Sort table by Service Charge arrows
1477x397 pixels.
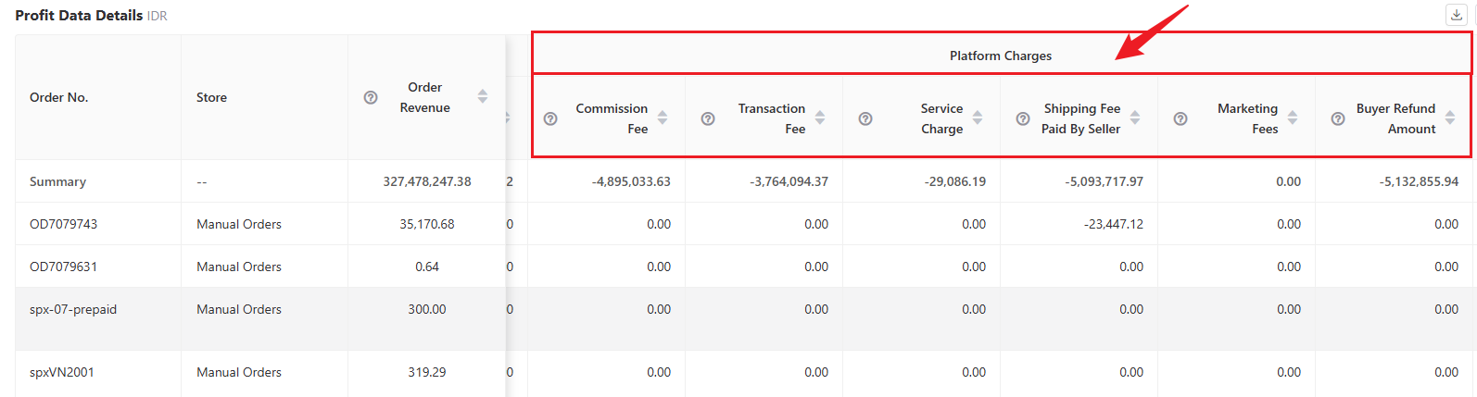tap(978, 118)
